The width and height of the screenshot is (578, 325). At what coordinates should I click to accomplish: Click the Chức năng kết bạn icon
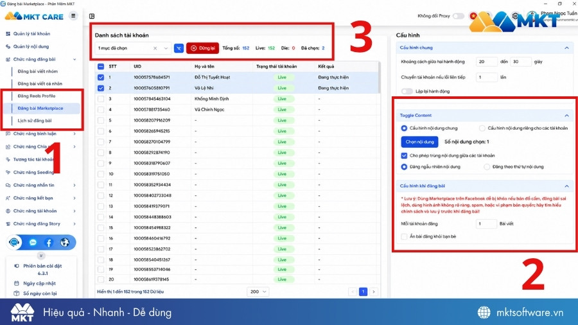point(8,198)
